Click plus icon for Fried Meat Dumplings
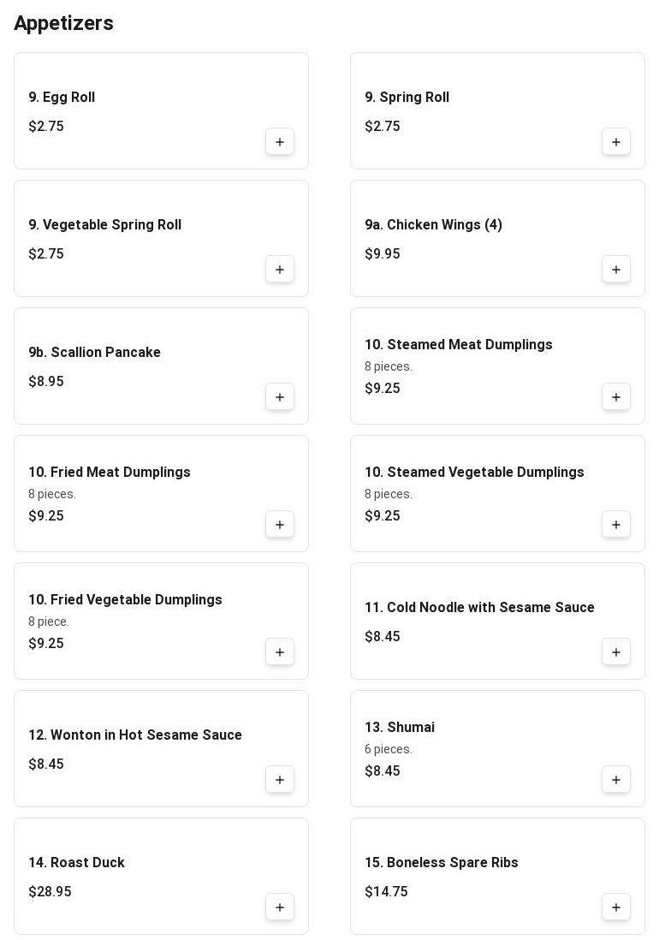 (280, 525)
